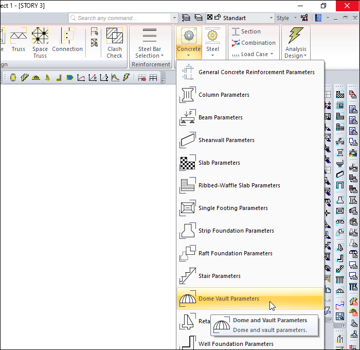Open the Load Case dropdown
The width and height of the screenshot is (360, 350).
point(250,54)
